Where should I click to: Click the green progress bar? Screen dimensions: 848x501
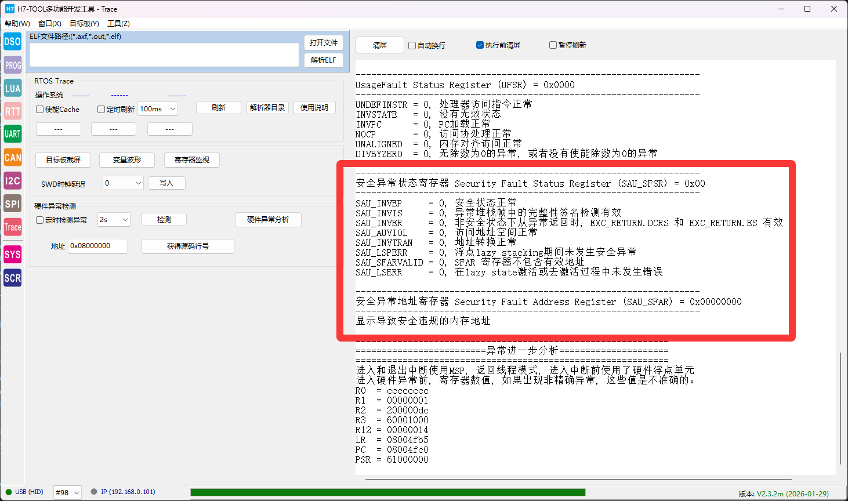tap(388, 492)
